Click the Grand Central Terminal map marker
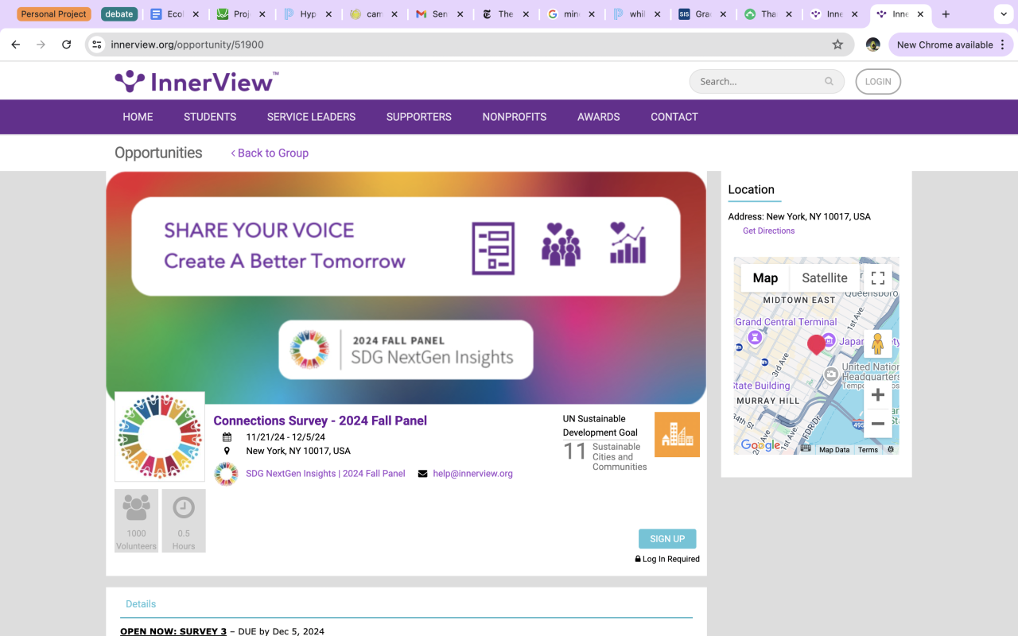1018x636 pixels. tap(756, 338)
